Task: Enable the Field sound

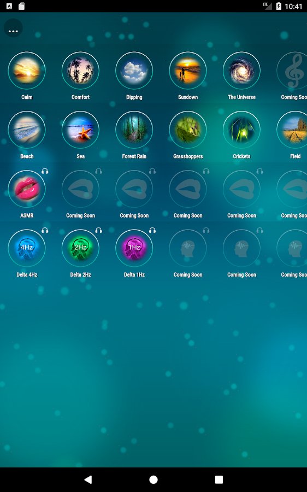Action: click(x=292, y=130)
